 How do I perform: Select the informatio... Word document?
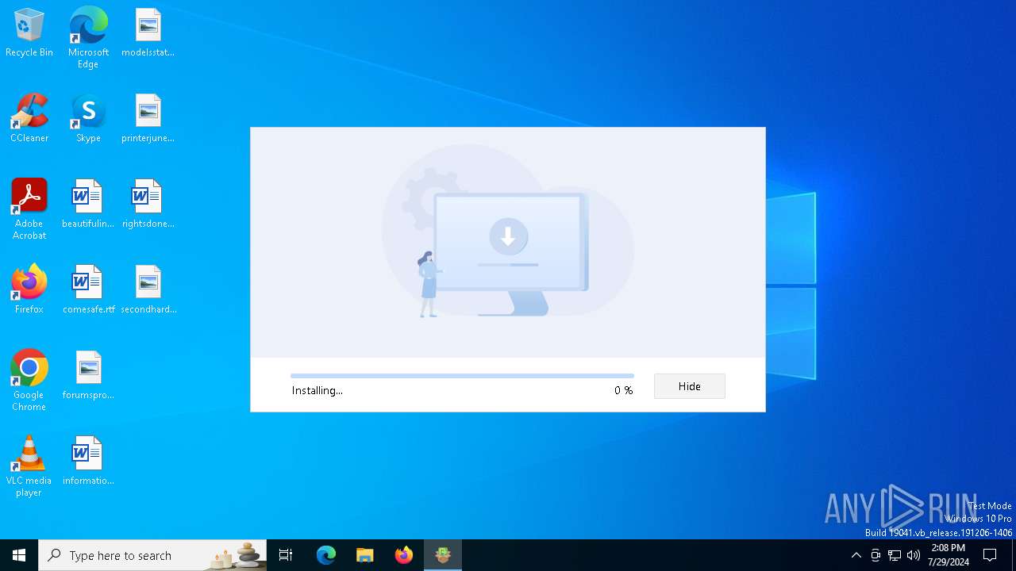(88, 462)
